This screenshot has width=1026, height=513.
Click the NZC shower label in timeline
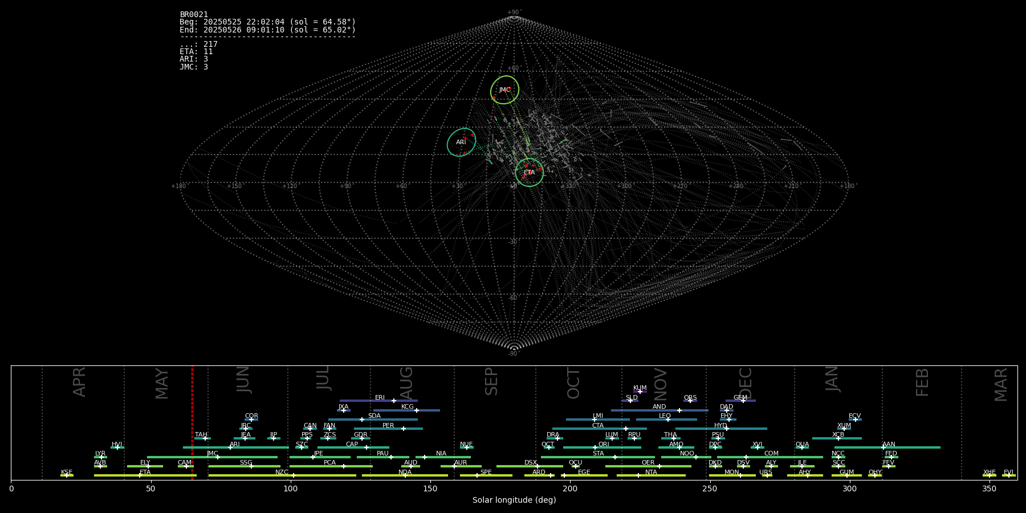click(282, 473)
